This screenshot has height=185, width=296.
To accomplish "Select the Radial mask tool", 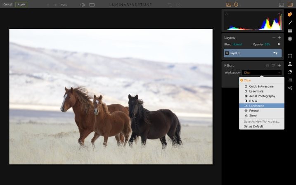I will [x=290, y=39].
